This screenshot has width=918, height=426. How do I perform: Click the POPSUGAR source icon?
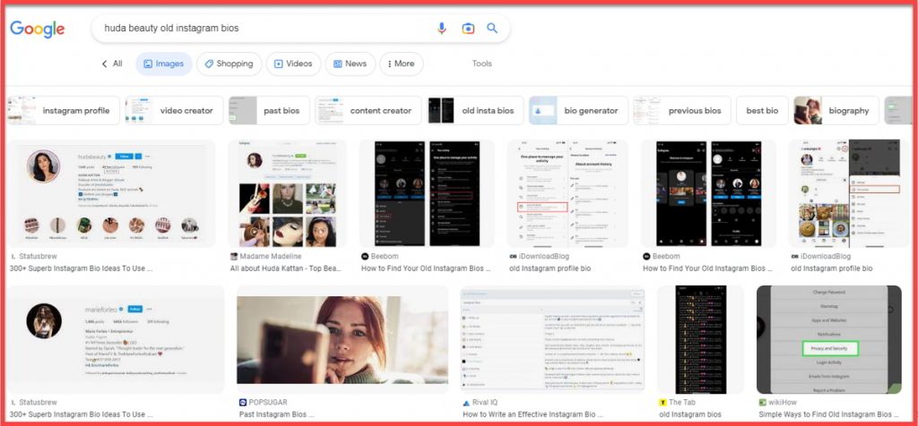[x=243, y=403]
